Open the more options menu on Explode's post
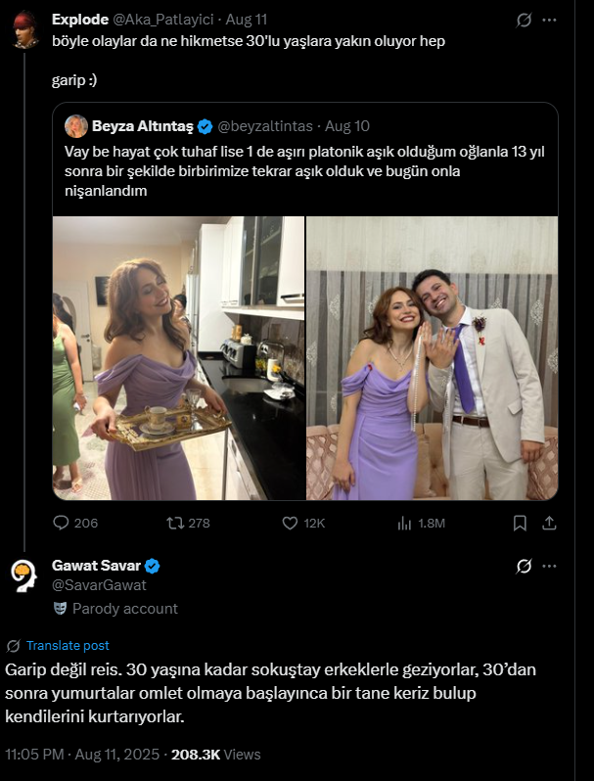Screen dimensions: 594x781 (550, 20)
